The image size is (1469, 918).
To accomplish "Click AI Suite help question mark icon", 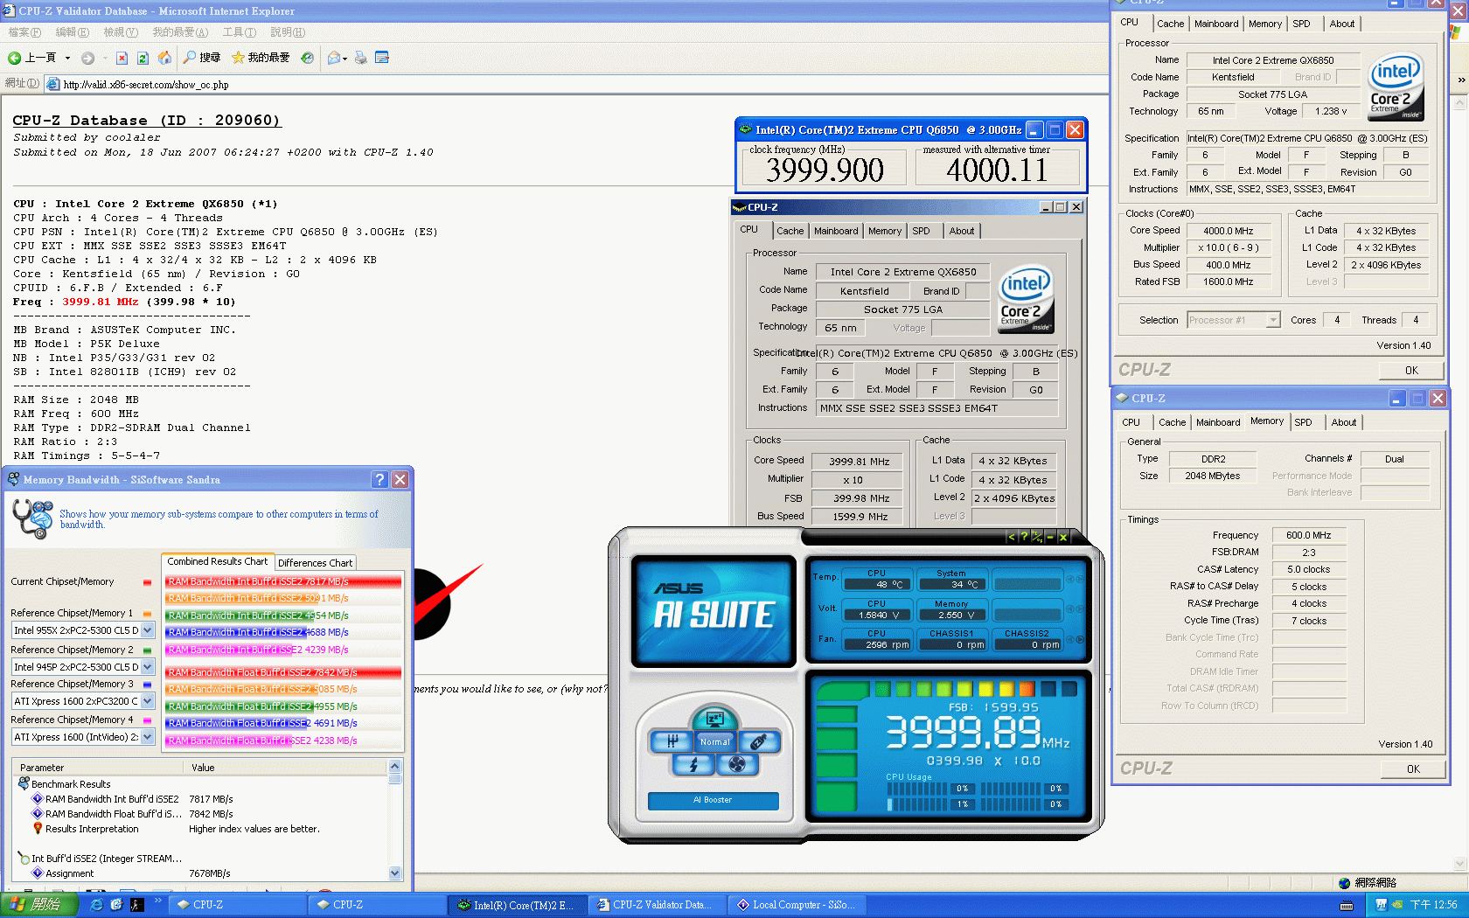I will pos(1024,537).
